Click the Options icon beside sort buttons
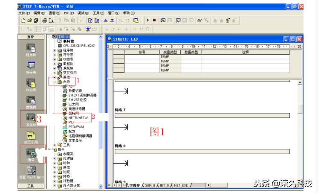This screenshot has height=193, width=318. tap(136, 20)
